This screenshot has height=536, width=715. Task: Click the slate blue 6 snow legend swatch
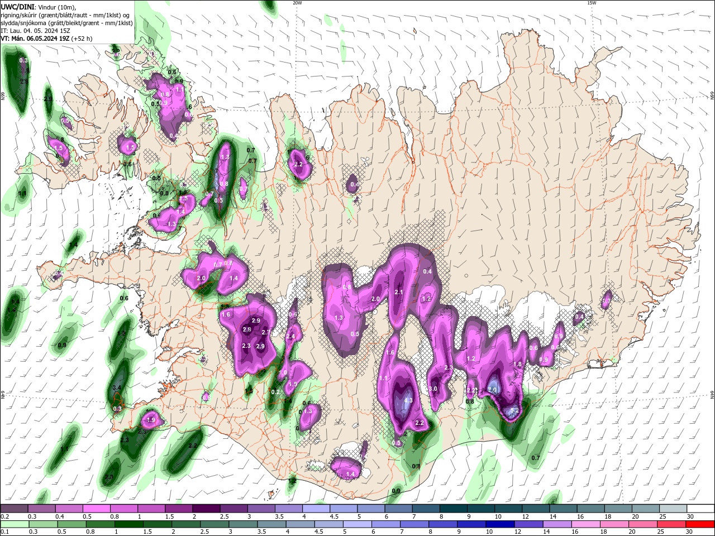(x=399, y=509)
